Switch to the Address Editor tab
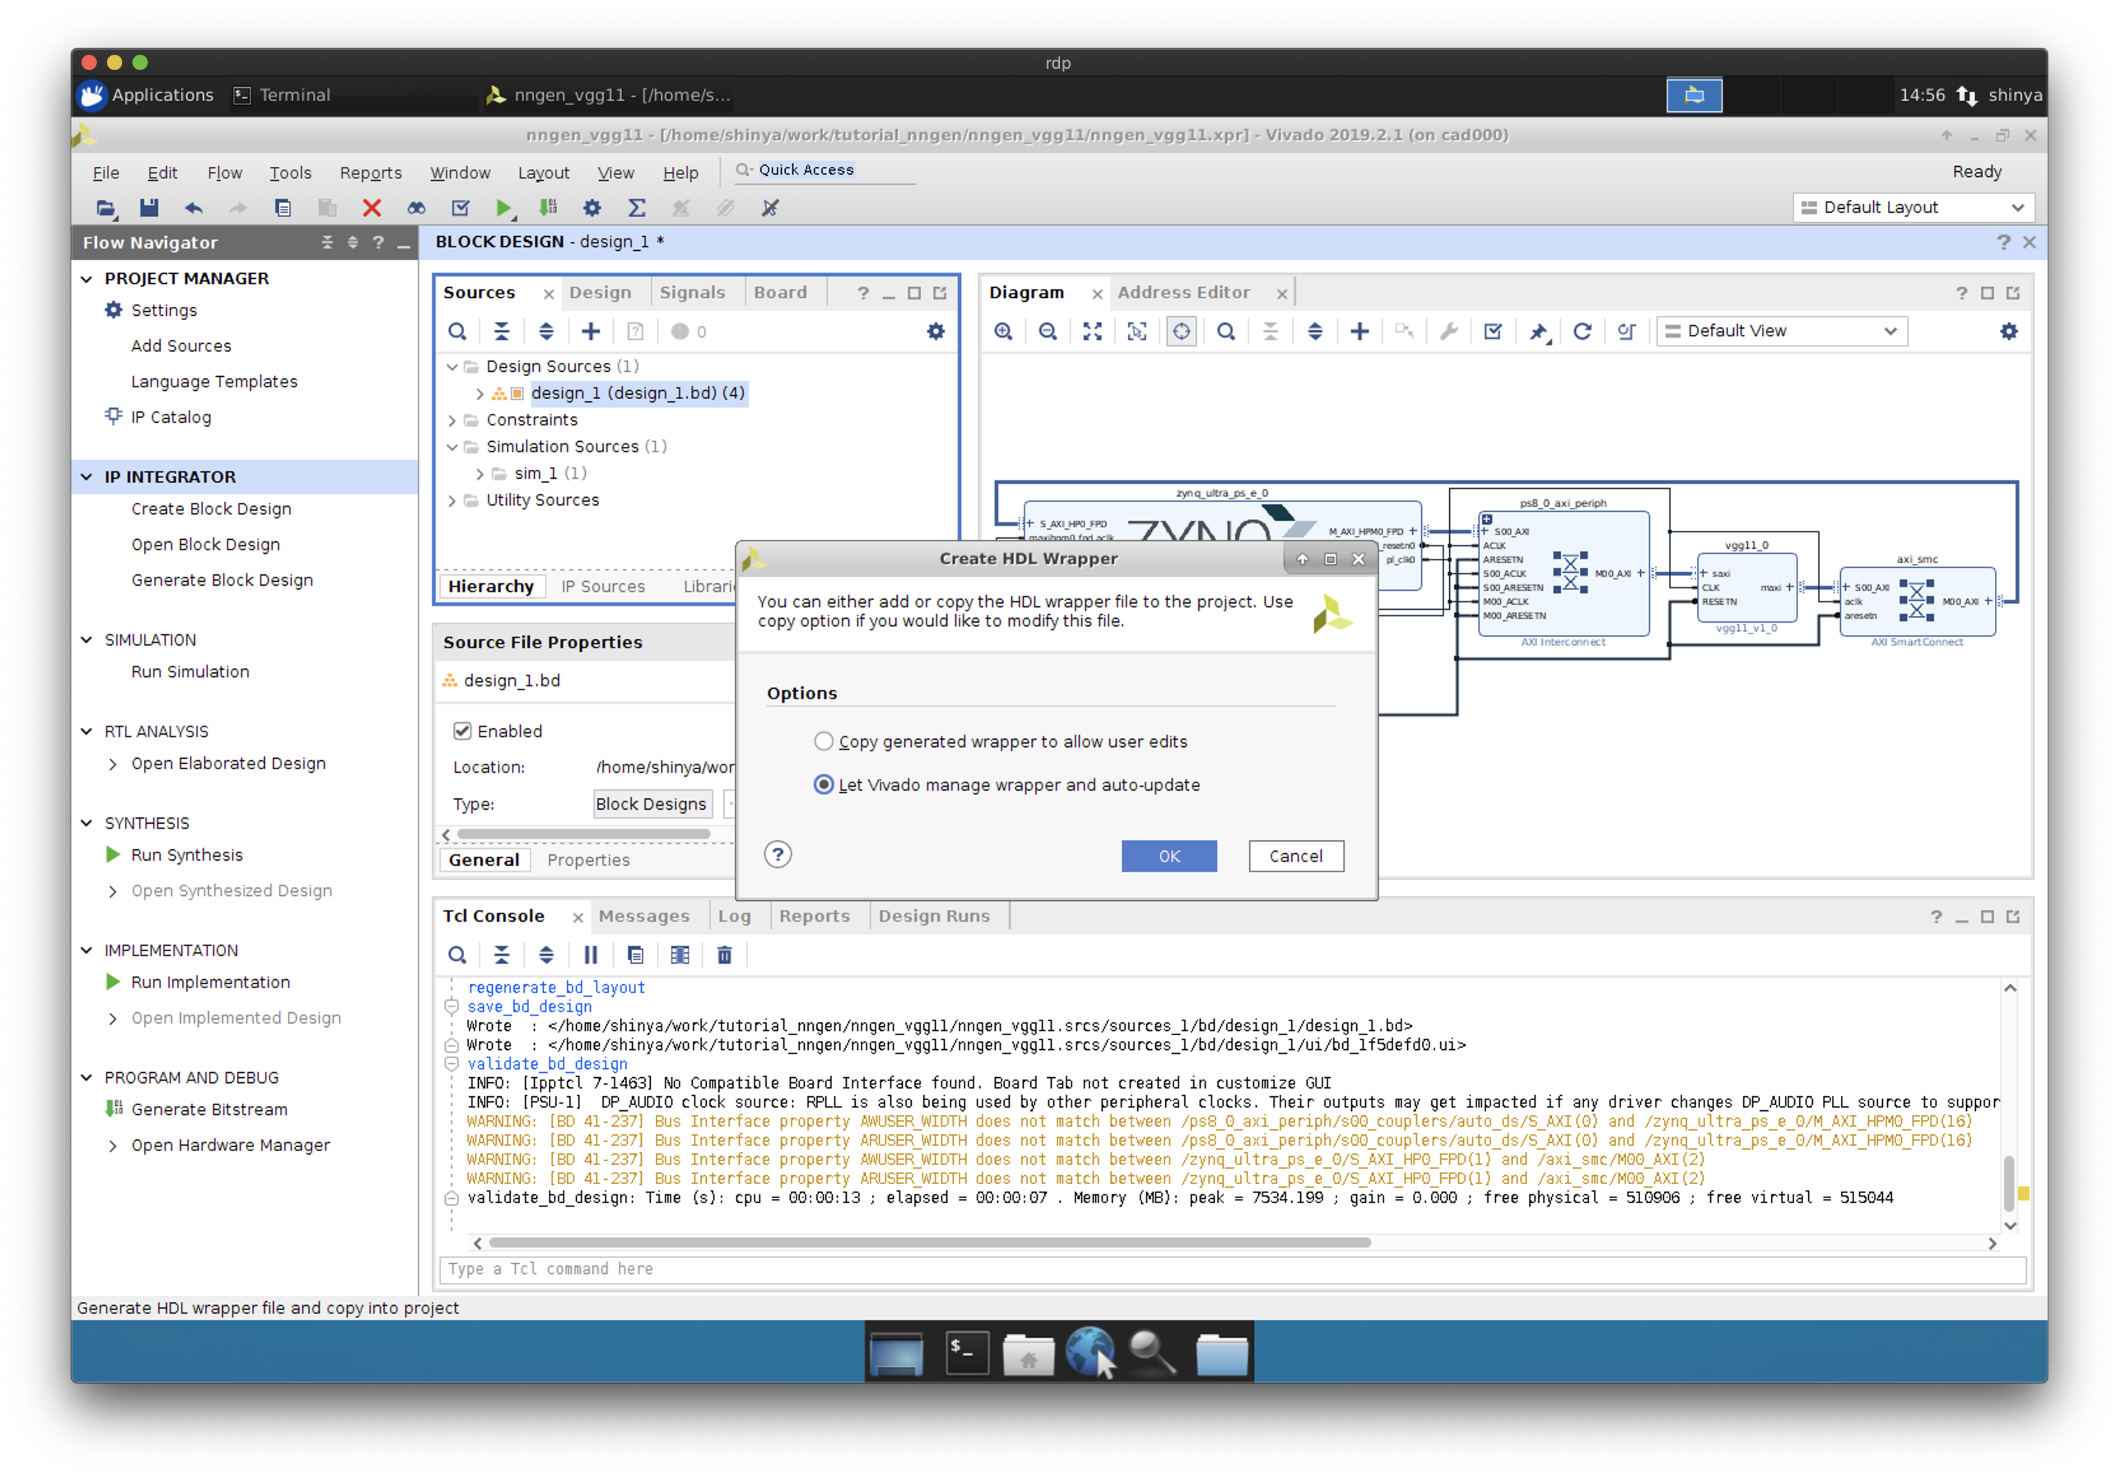2119x1477 pixels. (x=1183, y=292)
